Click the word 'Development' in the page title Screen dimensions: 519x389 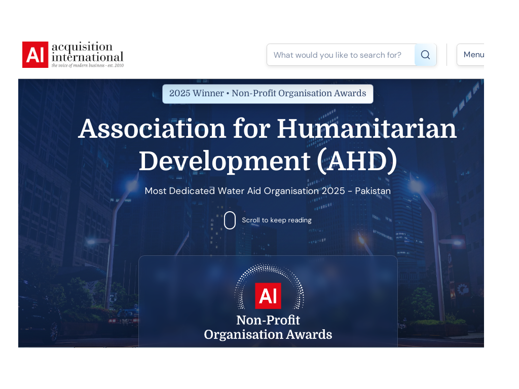(x=224, y=161)
